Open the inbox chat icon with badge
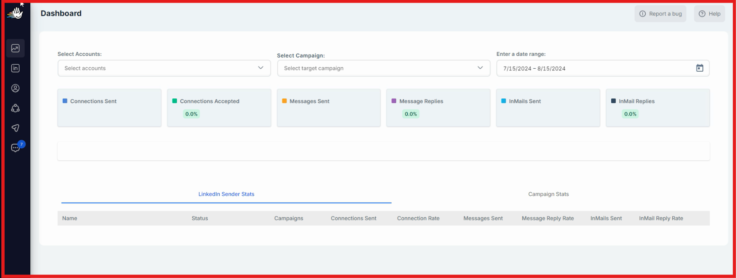This screenshot has width=737, height=278. [x=16, y=148]
